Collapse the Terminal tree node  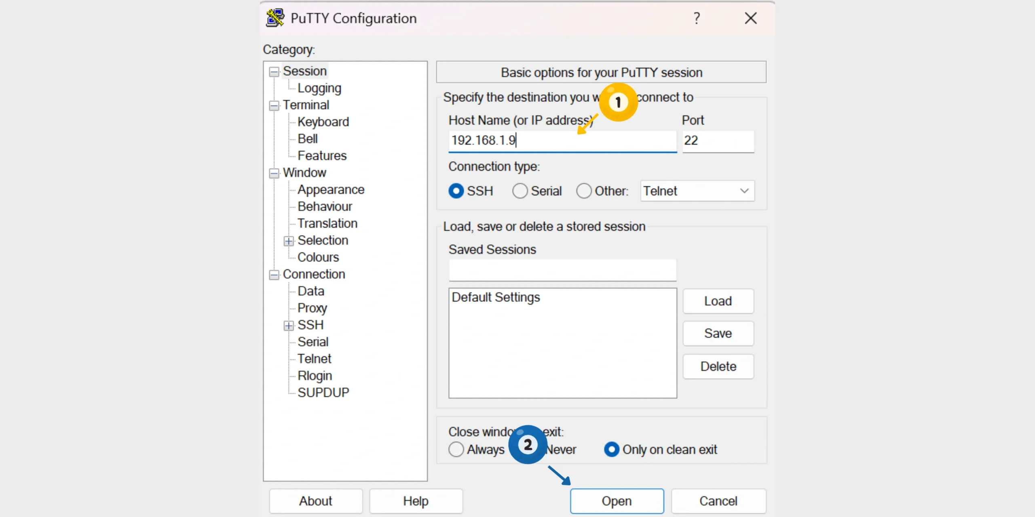[x=274, y=106]
